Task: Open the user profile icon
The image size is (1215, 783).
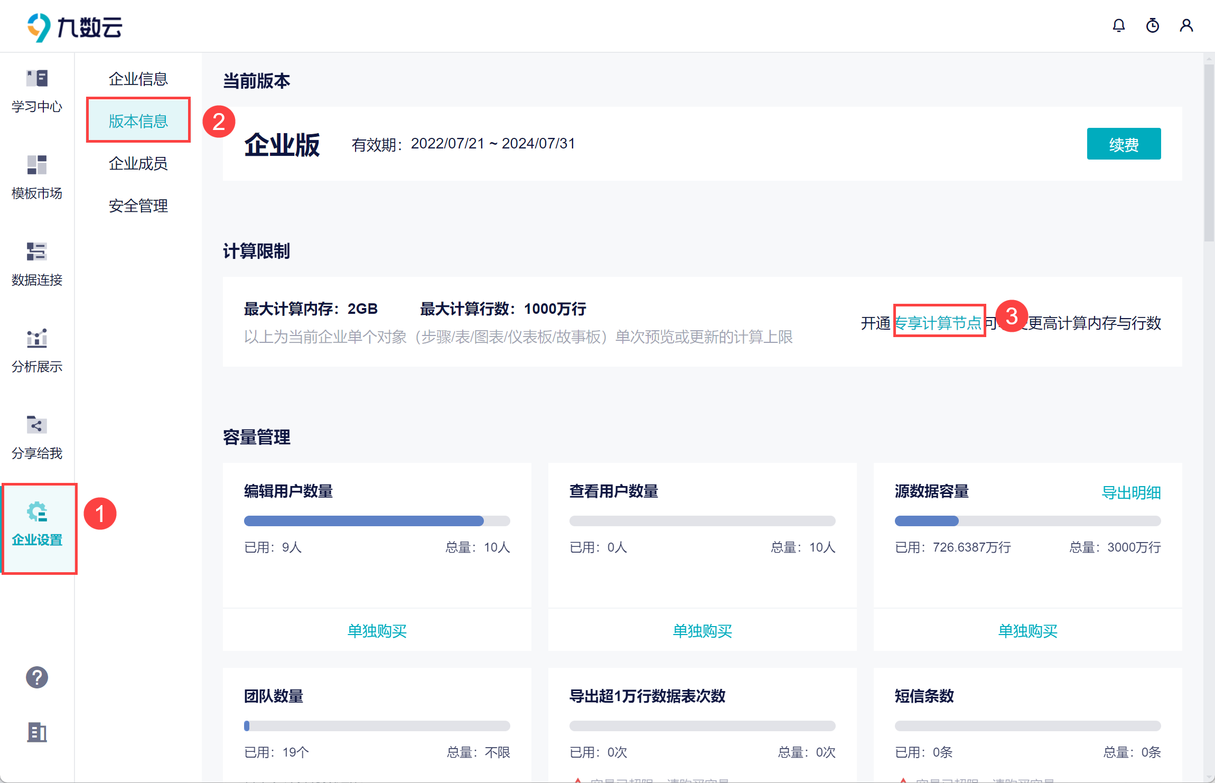Action: 1186,25
